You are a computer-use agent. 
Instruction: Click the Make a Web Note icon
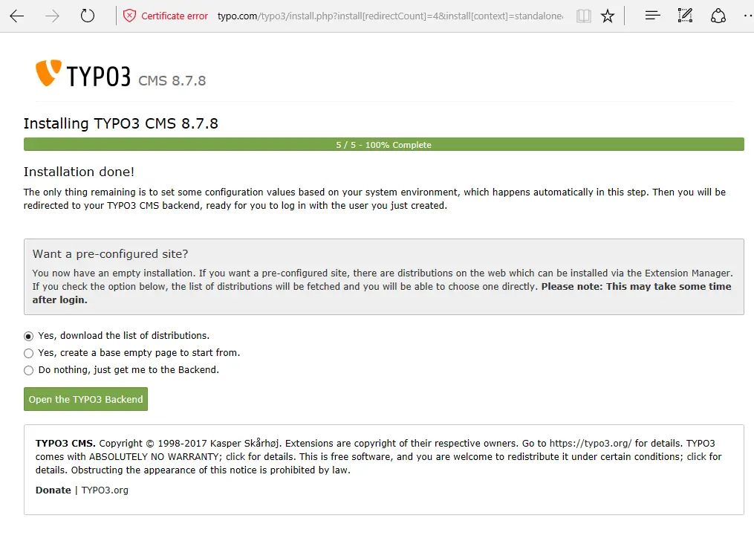point(685,16)
